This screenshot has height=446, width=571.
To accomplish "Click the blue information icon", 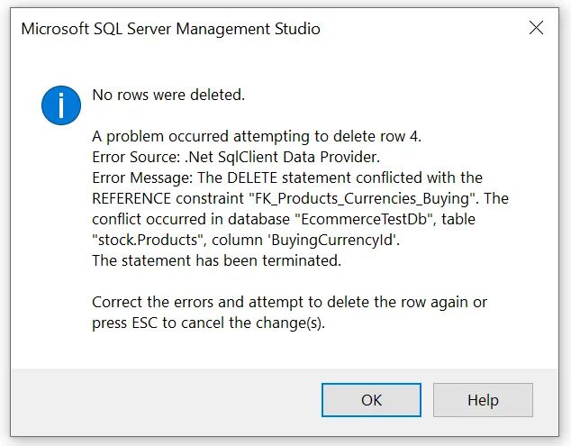I will pos(61,105).
